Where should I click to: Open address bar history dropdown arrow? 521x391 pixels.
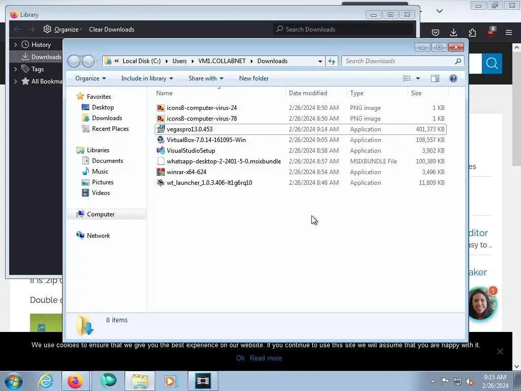(320, 61)
